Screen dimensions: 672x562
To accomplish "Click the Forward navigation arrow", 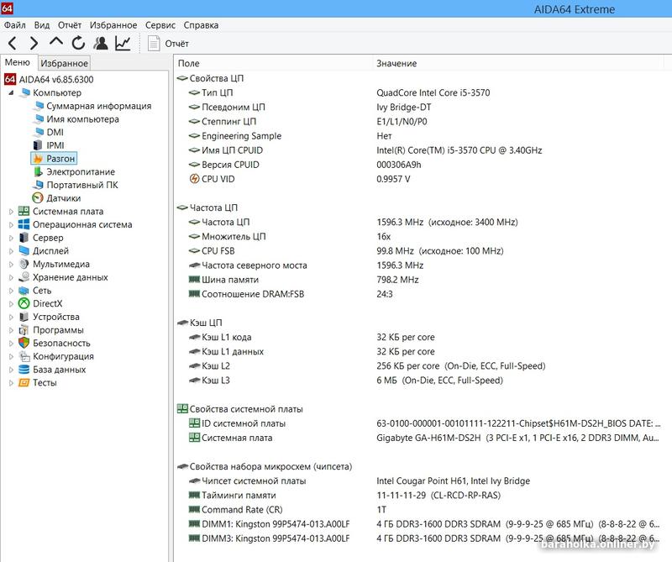I will 34,43.
